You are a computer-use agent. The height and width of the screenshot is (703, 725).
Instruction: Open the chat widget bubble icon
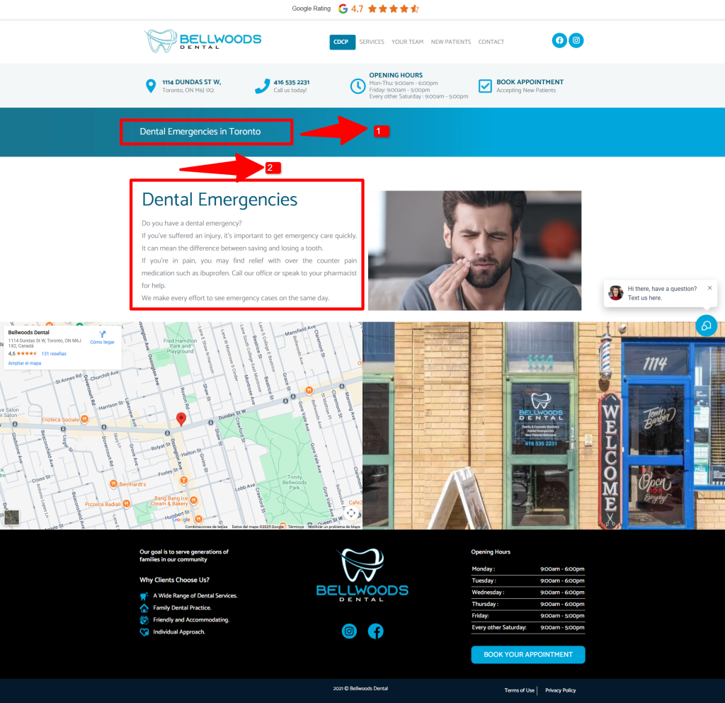(x=706, y=326)
